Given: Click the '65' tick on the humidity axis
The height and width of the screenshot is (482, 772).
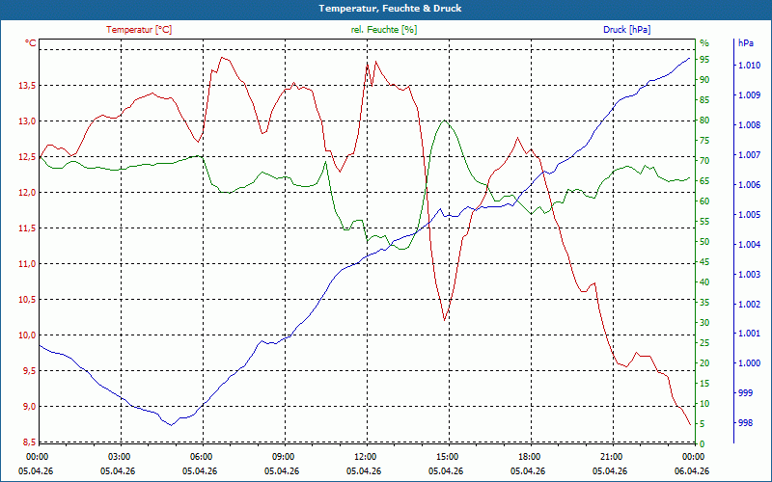Looking at the screenshot, I should 704,181.
